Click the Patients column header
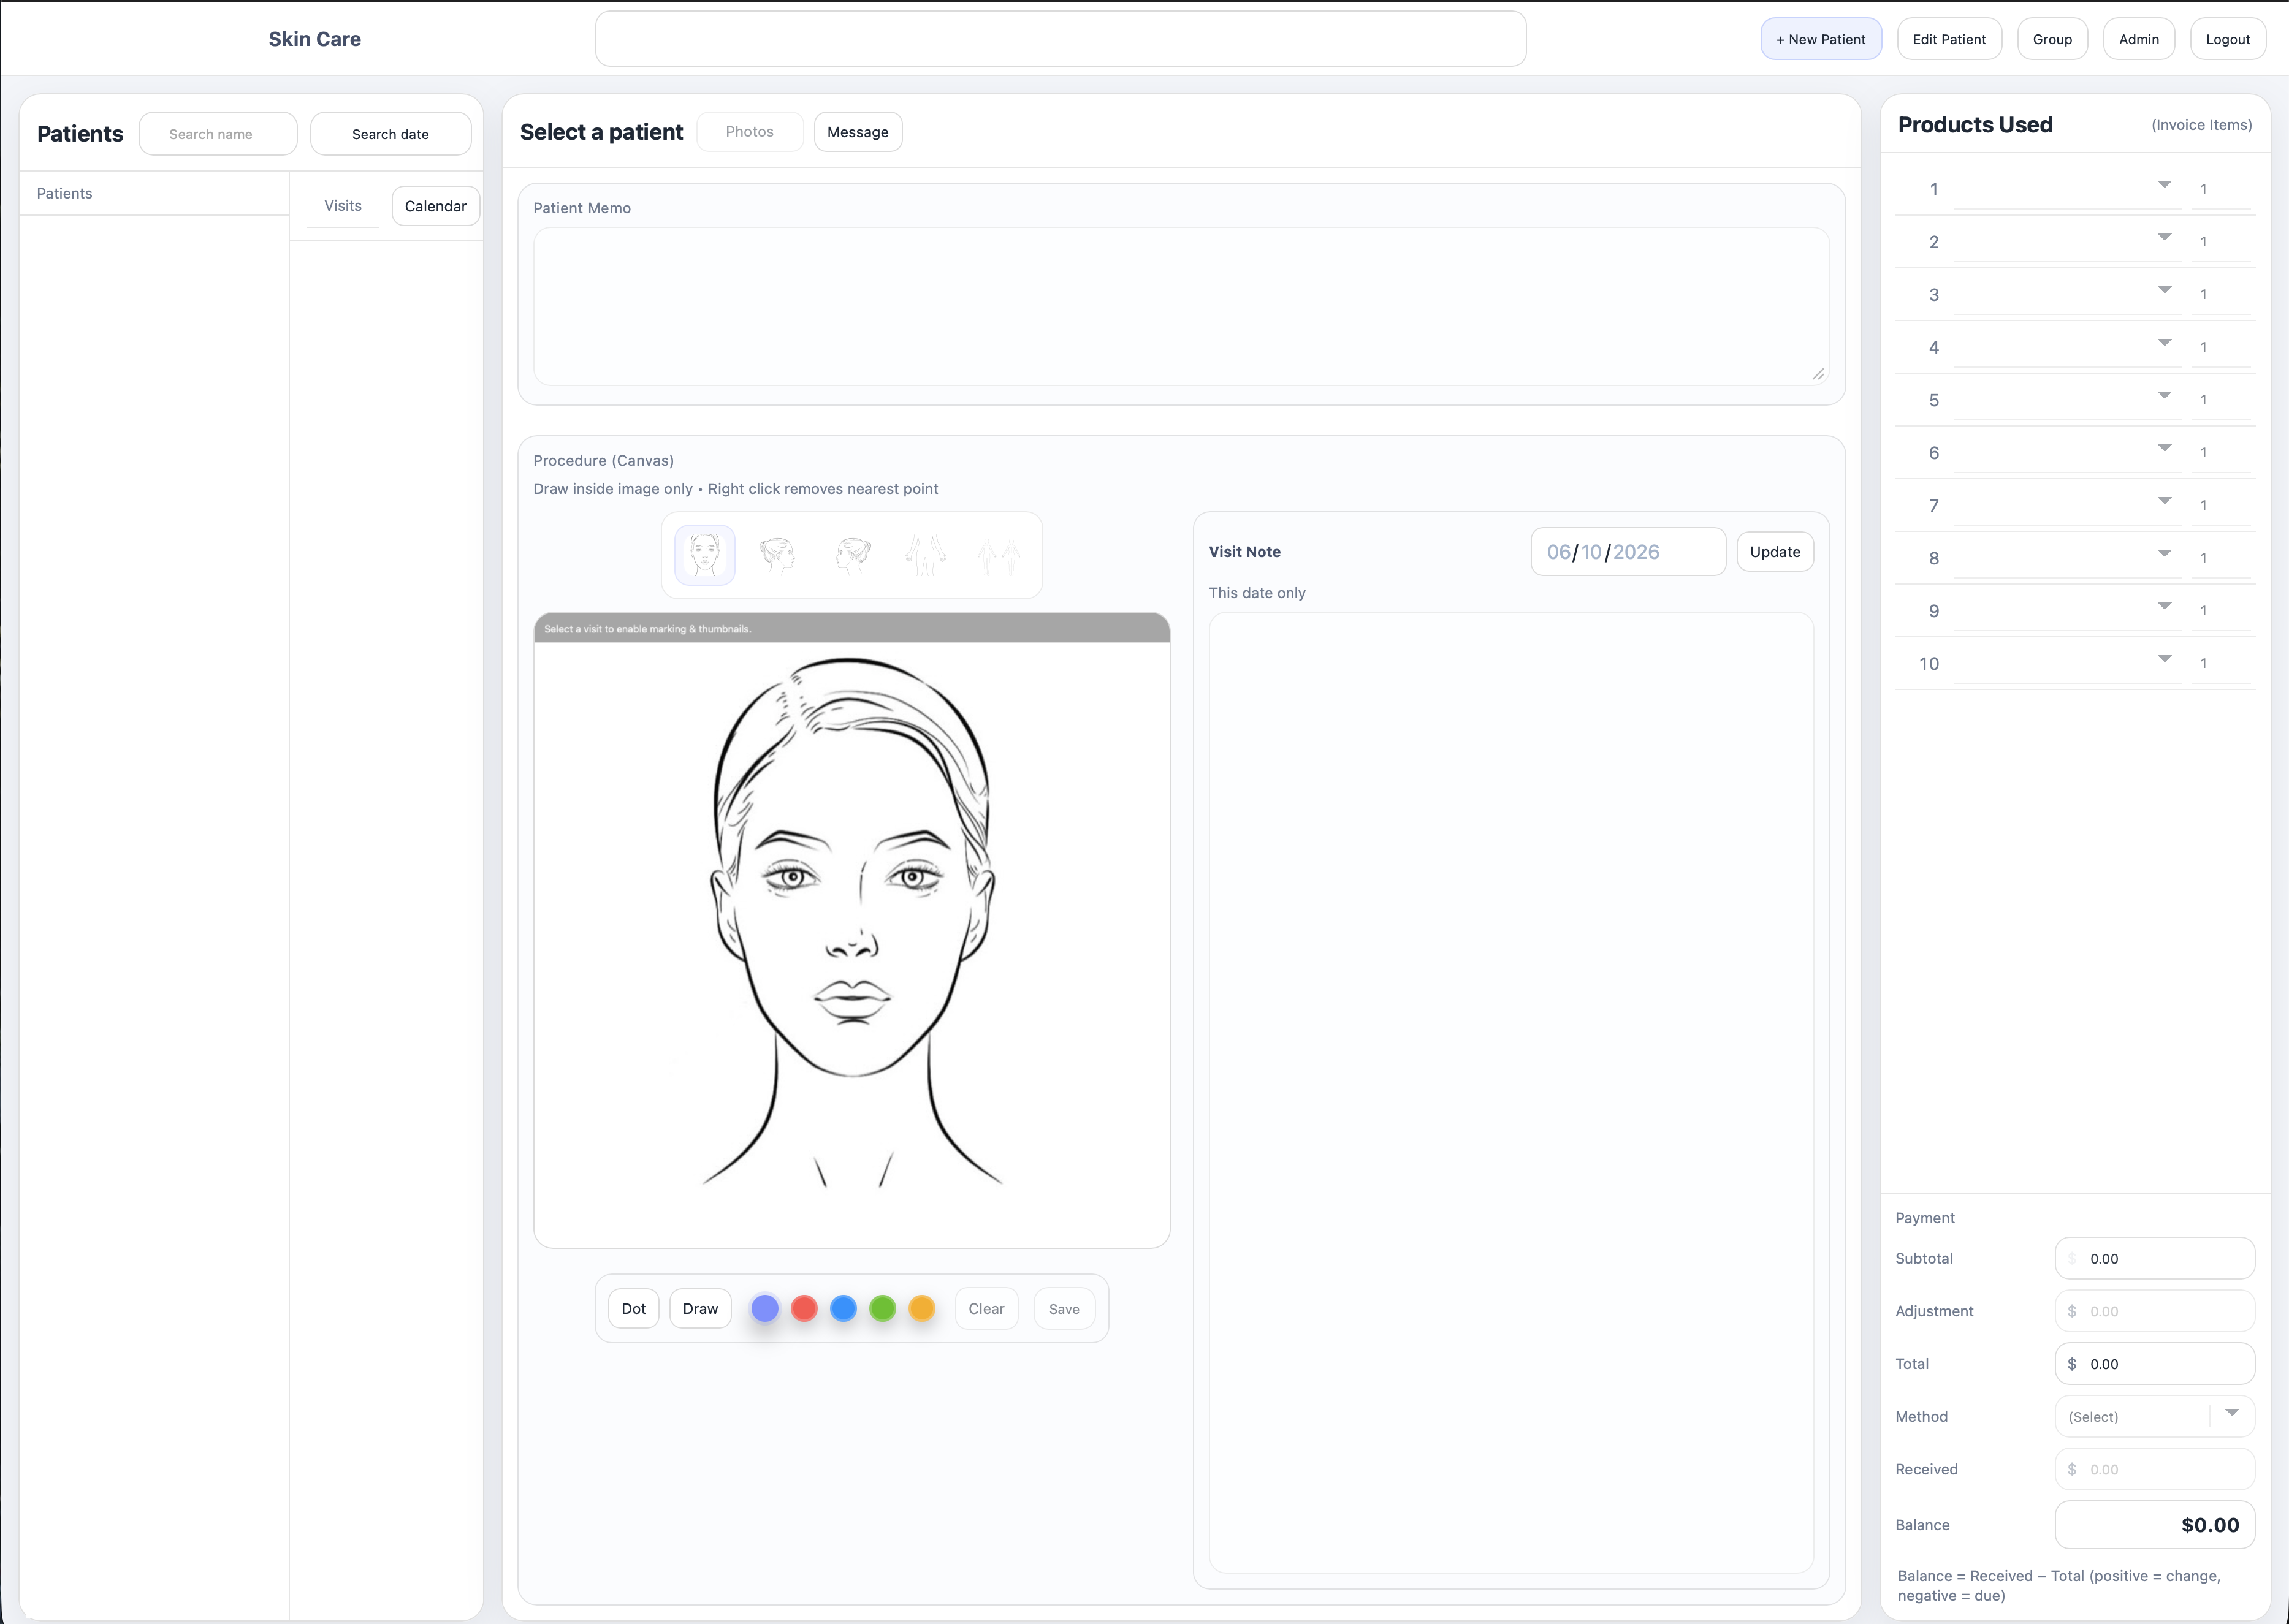2289x1624 pixels. [65, 193]
